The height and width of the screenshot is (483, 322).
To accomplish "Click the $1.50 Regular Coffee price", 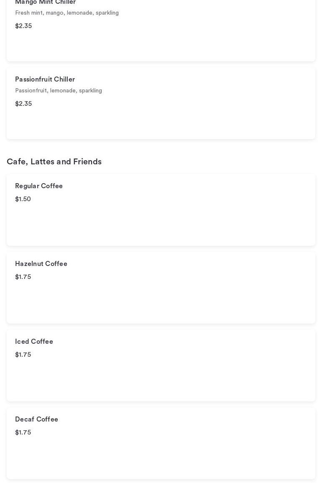I will coord(23,199).
